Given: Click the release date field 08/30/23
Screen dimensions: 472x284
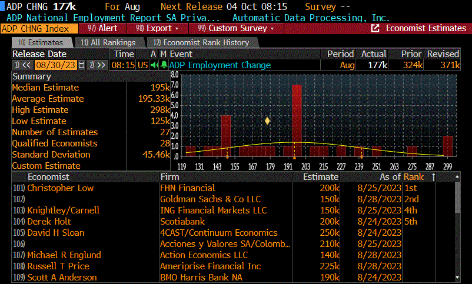Looking at the screenshot, I should [56, 65].
